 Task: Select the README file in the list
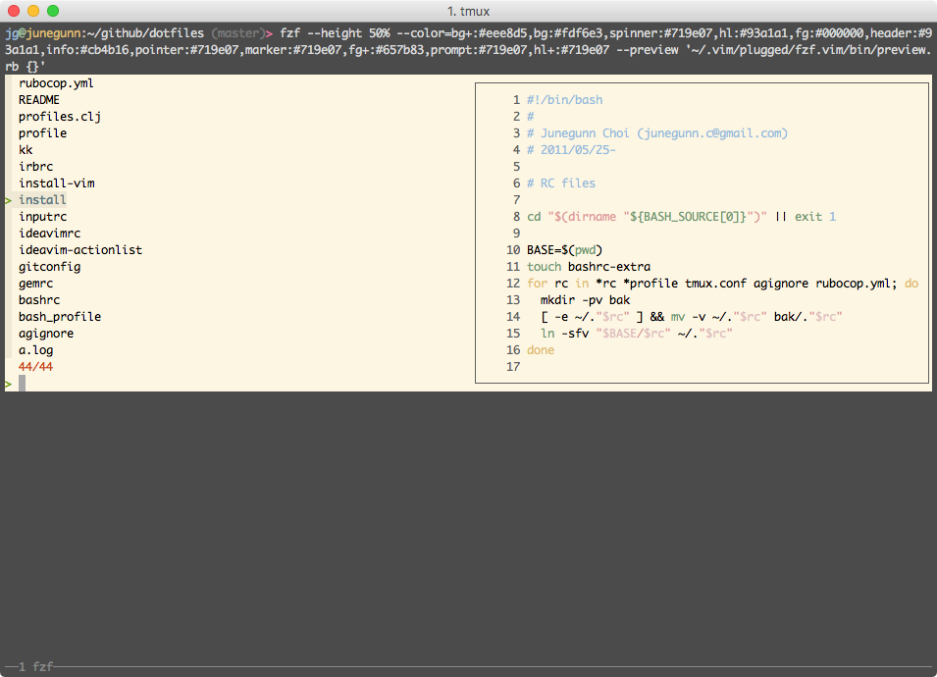point(38,100)
